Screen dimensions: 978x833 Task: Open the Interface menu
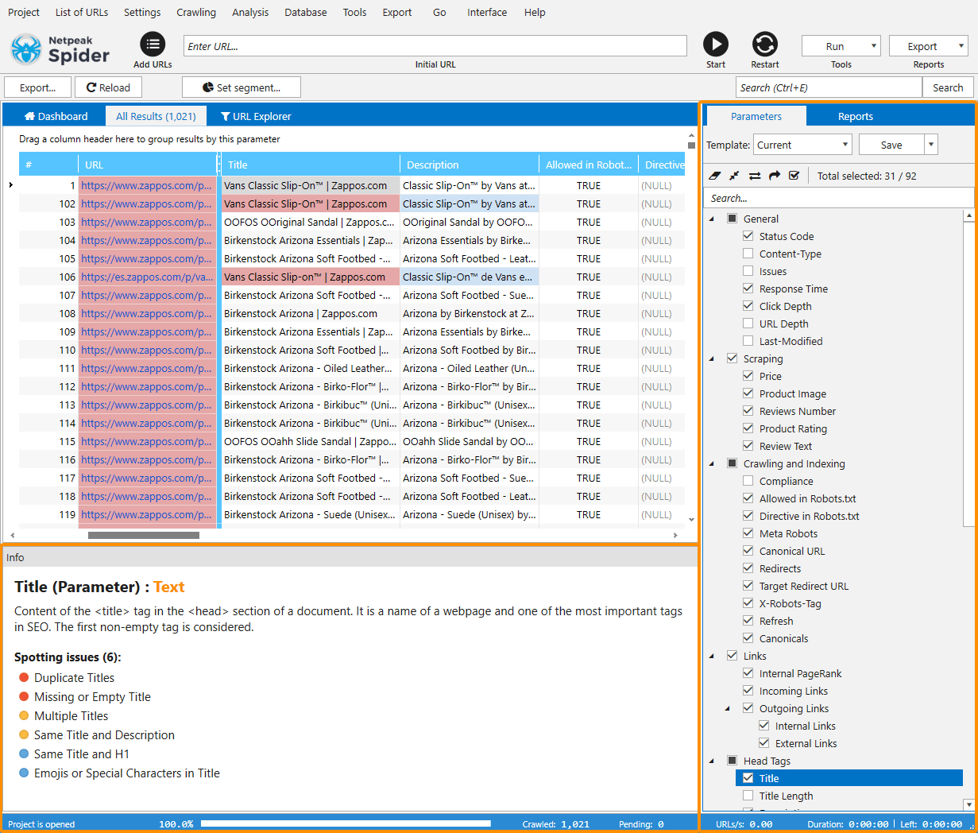pyautogui.click(x=487, y=12)
